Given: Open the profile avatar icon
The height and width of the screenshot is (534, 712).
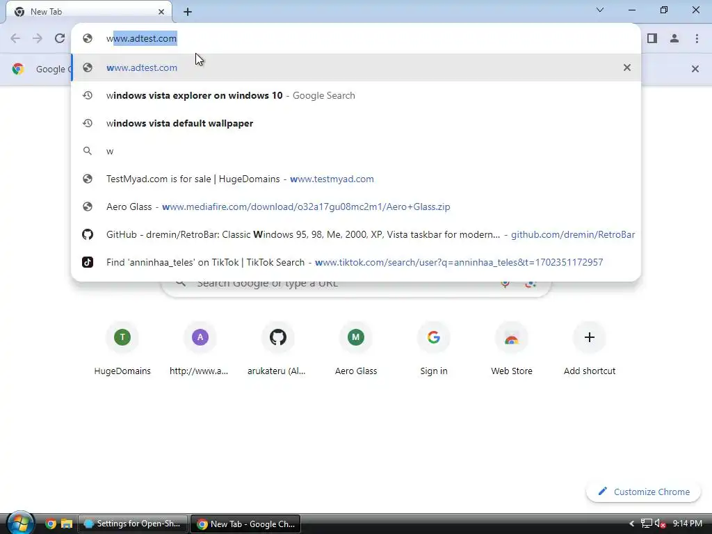Looking at the screenshot, I should pyautogui.click(x=674, y=38).
